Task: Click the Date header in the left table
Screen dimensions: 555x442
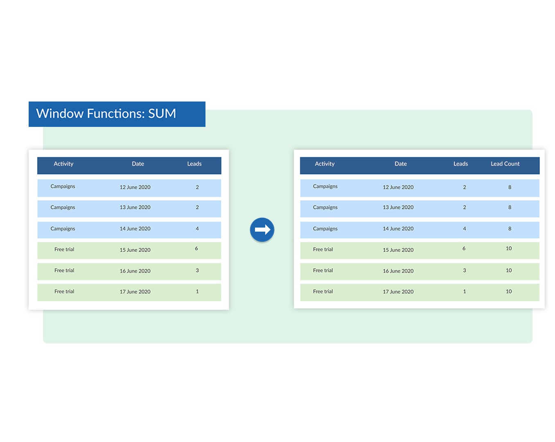Action: click(138, 164)
